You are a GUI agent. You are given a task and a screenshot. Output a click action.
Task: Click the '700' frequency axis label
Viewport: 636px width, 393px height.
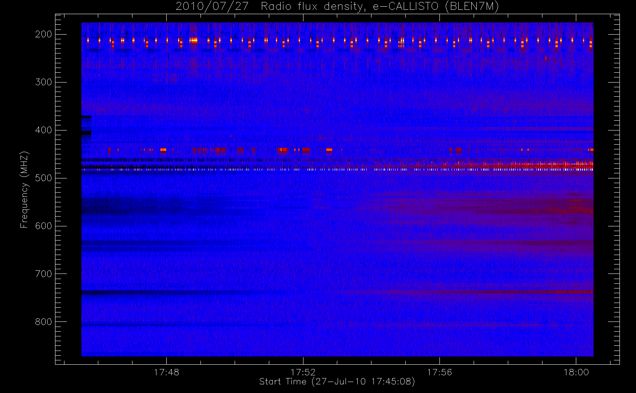click(x=44, y=274)
